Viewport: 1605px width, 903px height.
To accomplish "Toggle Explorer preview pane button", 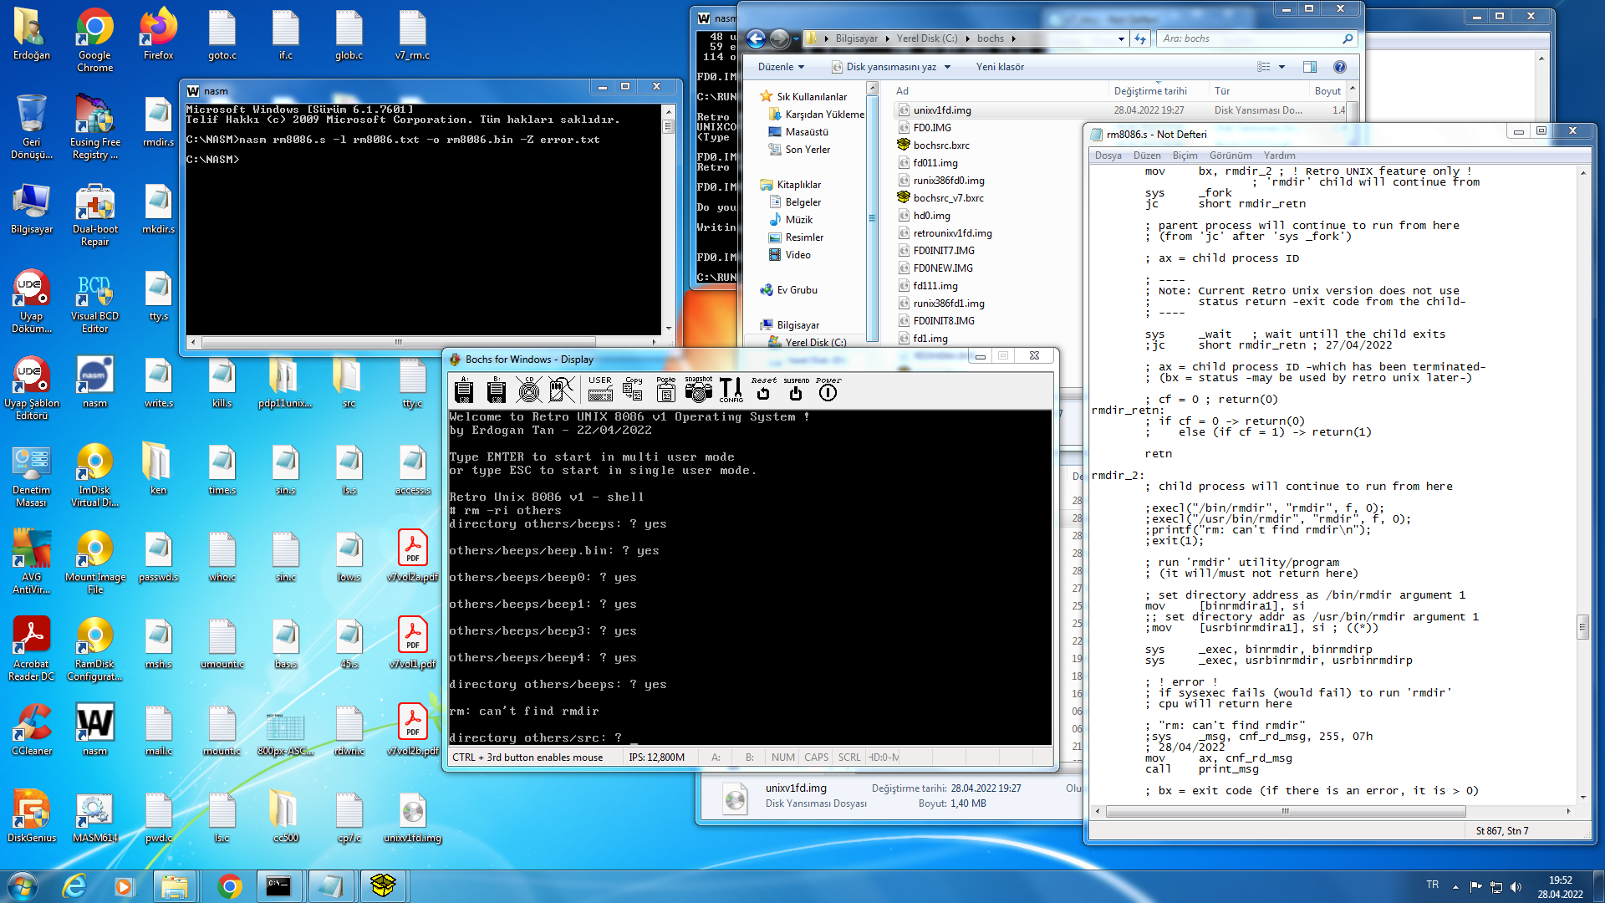I will [x=1310, y=67].
